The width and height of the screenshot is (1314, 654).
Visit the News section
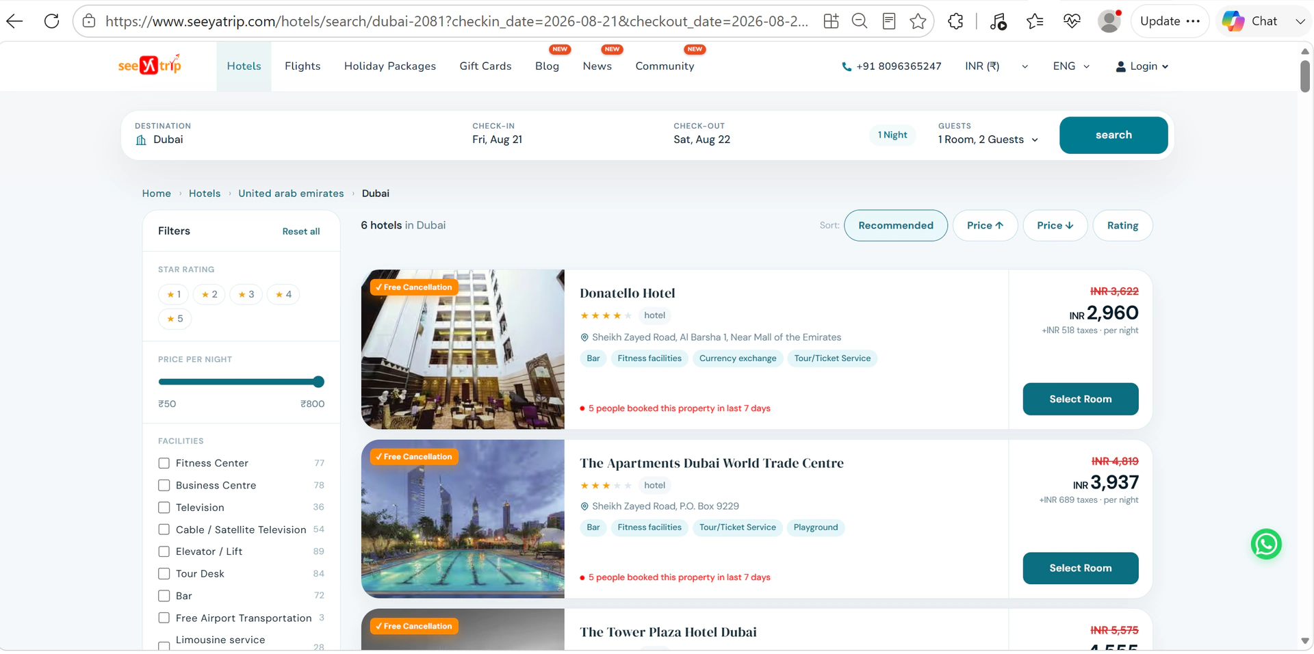(597, 66)
